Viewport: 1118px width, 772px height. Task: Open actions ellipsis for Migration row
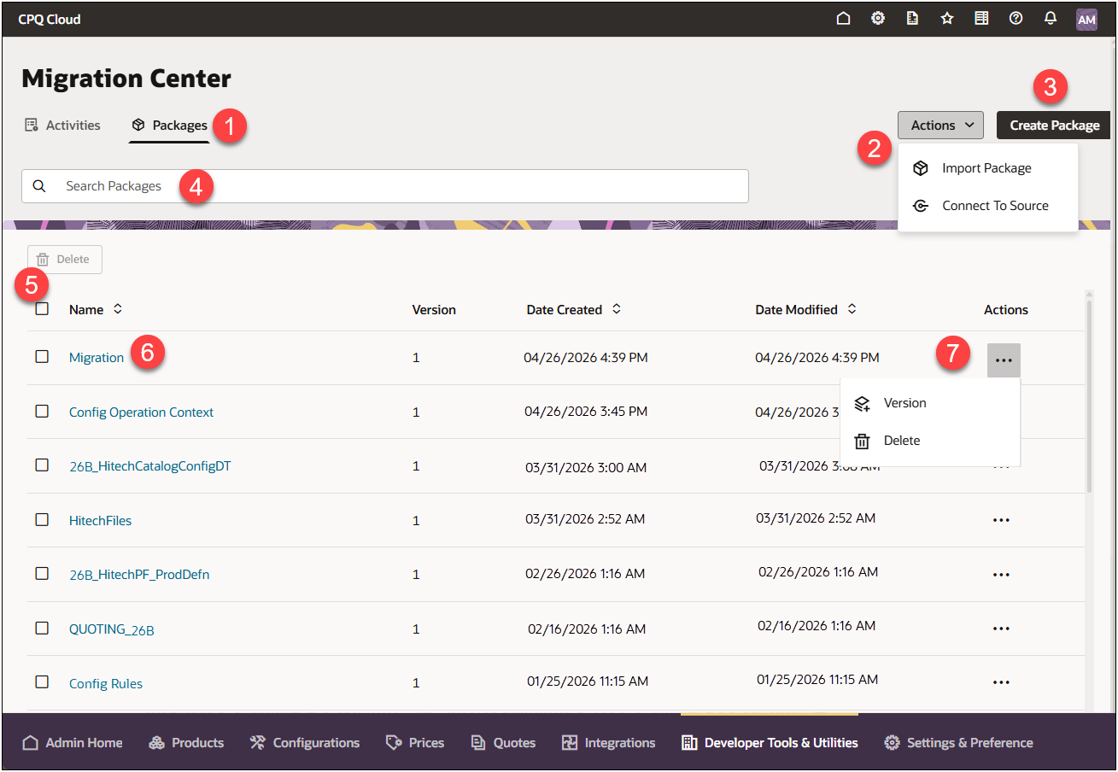1004,360
